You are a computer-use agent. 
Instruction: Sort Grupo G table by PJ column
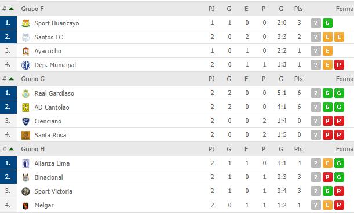211,79
